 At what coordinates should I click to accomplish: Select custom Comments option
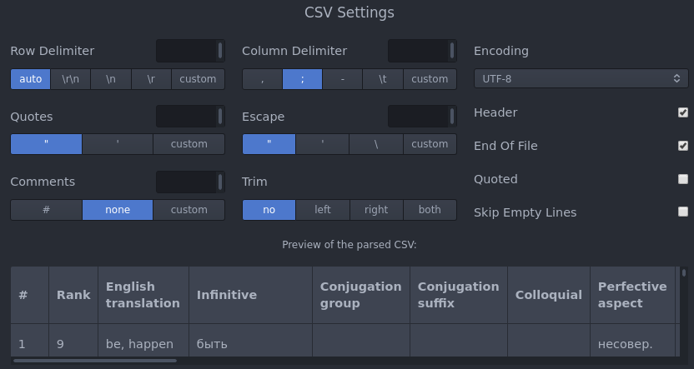189,210
